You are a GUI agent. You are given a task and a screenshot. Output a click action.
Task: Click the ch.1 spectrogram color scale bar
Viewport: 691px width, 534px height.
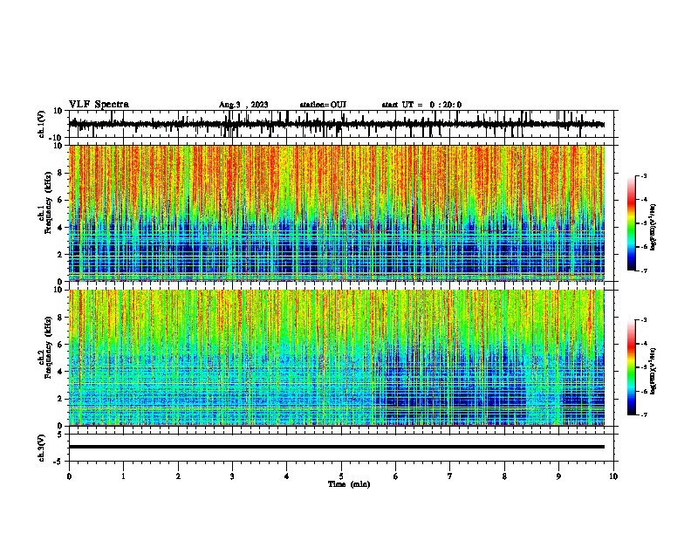631,223
